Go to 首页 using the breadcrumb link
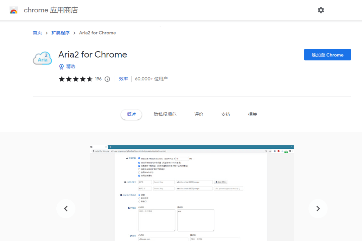 37,33
